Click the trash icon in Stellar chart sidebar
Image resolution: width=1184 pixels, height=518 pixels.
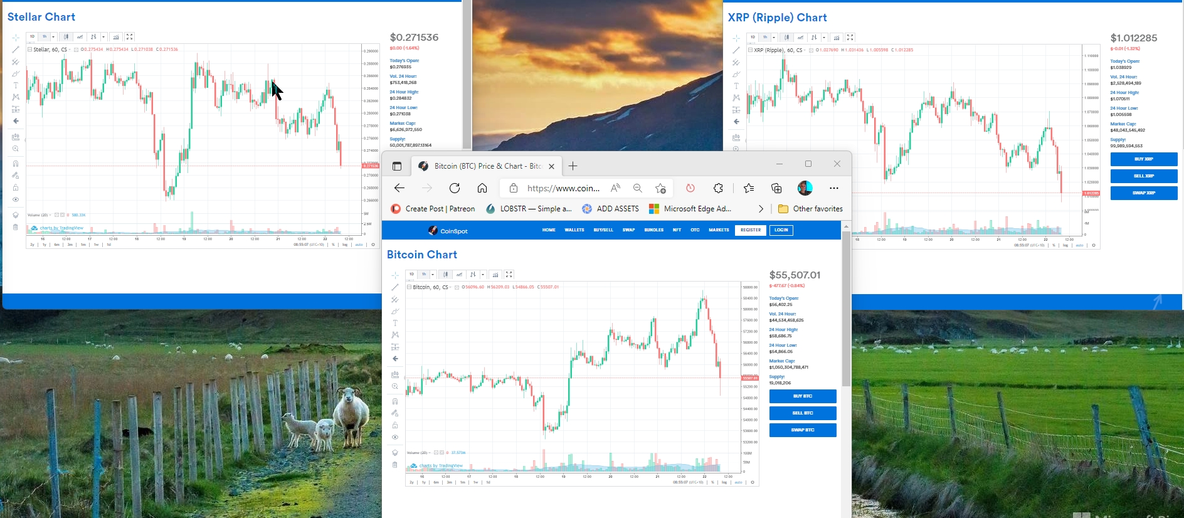16,227
